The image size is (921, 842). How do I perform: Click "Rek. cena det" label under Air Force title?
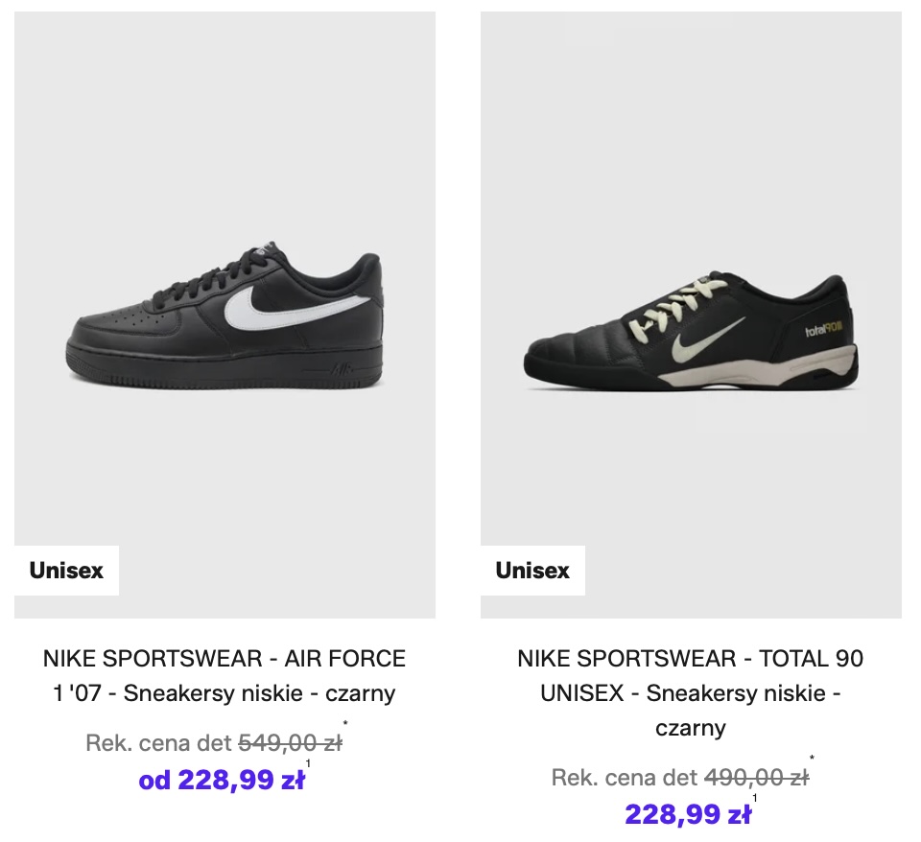click(158, 742)
